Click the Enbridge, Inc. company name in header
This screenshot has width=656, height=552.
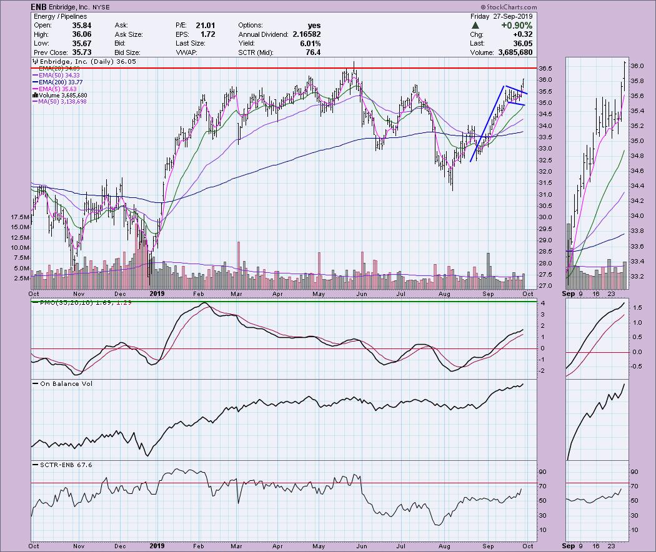tap(70, 7)
